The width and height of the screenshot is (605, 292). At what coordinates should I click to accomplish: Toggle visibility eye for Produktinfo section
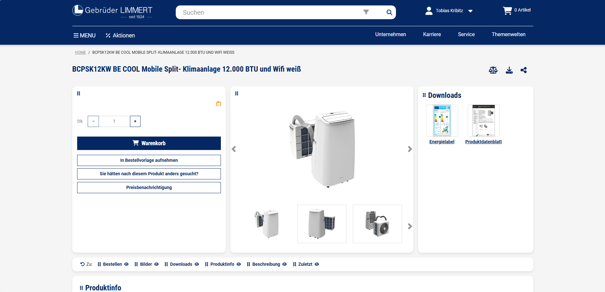[239, 264]
